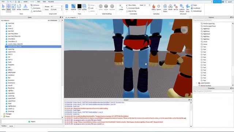Toggle Join Surfaces
234x132 pixels.
(x=36, y=11)
